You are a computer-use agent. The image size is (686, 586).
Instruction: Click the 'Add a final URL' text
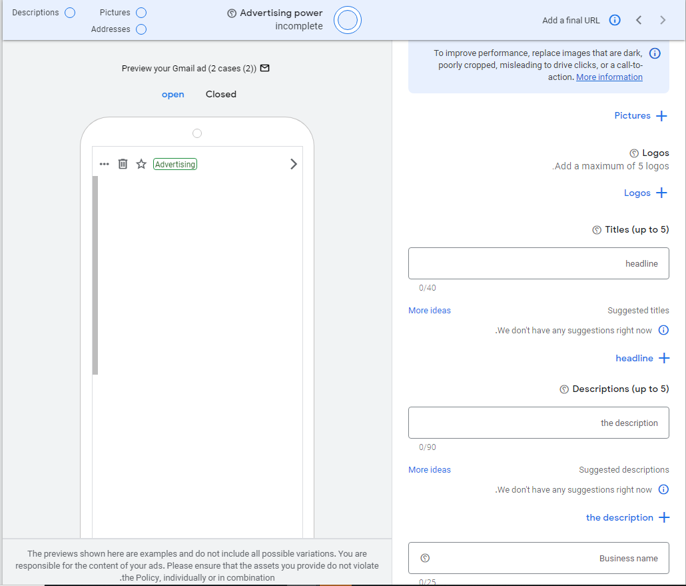pyautogui.click(x=571, y=20)
